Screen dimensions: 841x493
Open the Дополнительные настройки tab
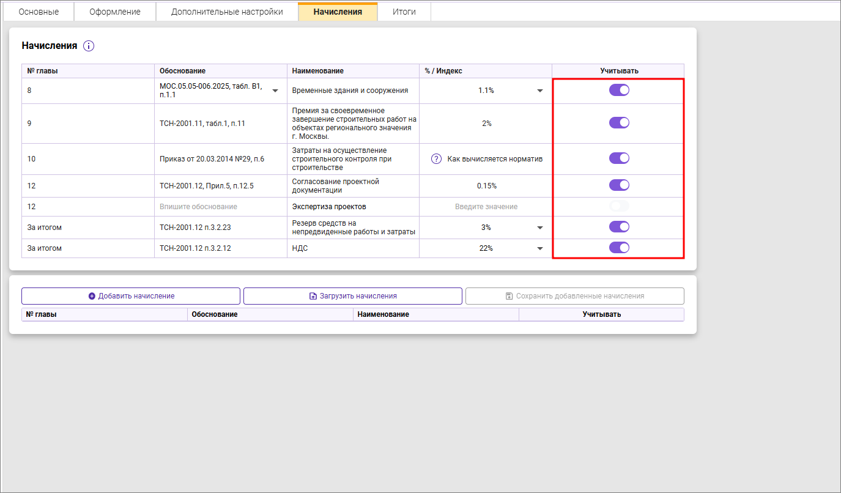(x=227, y=12)
